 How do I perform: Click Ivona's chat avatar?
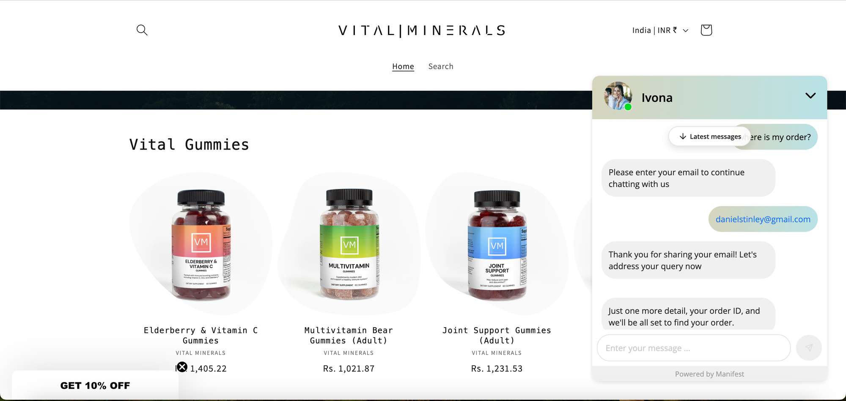[618, 96]
